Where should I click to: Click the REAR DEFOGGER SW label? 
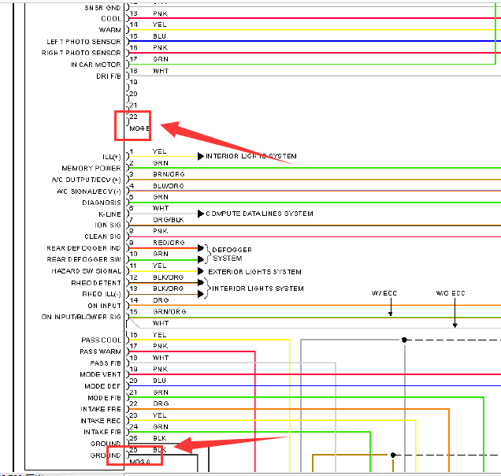coord(83,259)
